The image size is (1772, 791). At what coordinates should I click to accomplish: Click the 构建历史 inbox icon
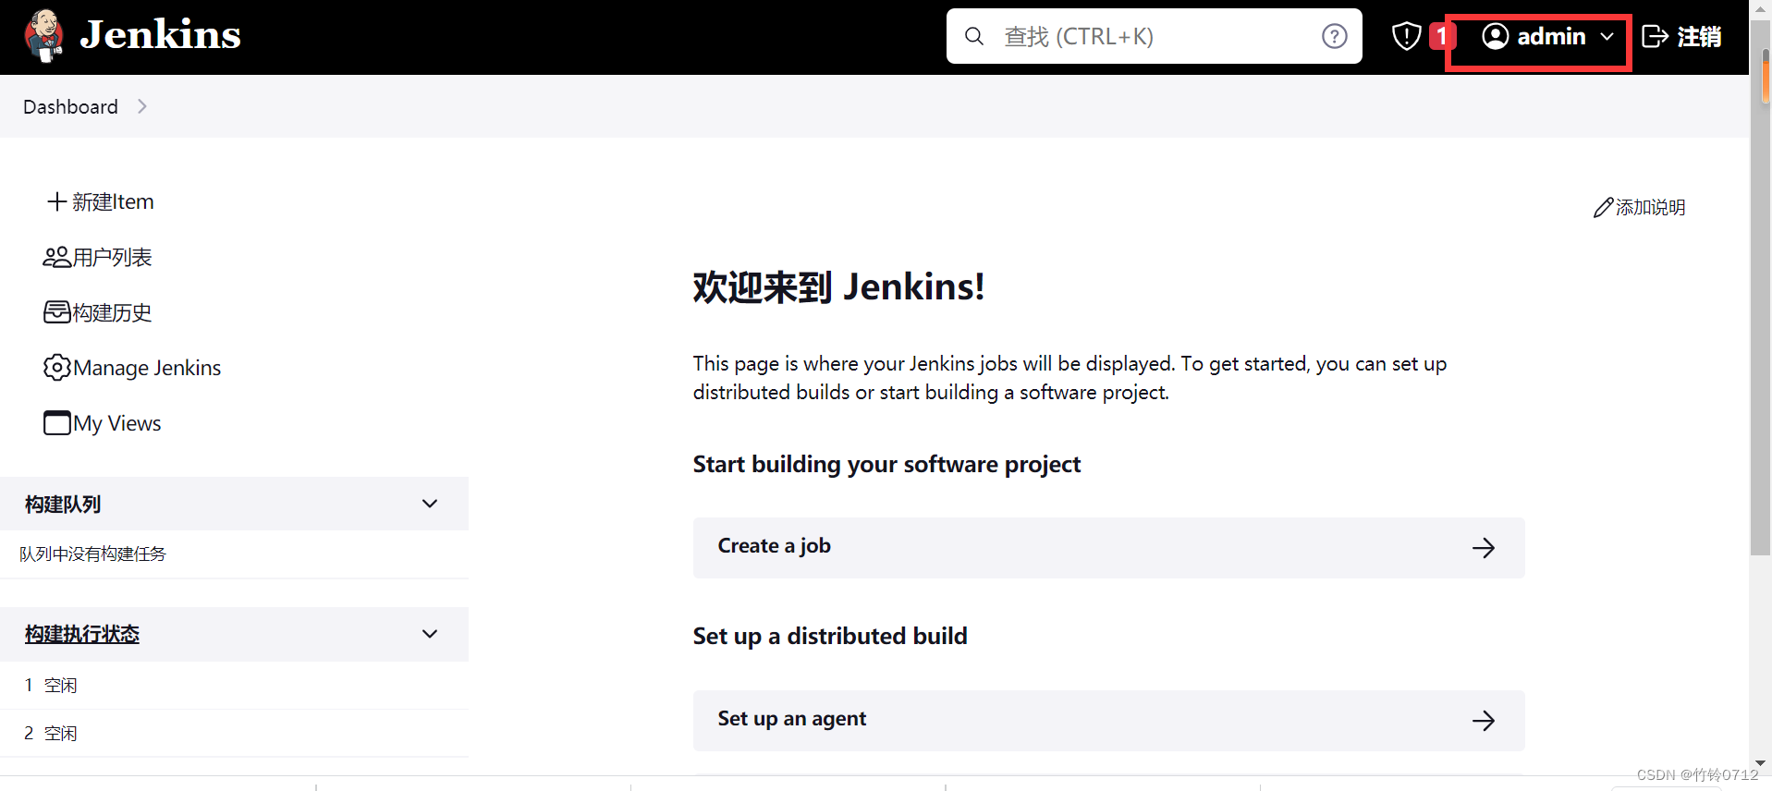coord(56,312)
